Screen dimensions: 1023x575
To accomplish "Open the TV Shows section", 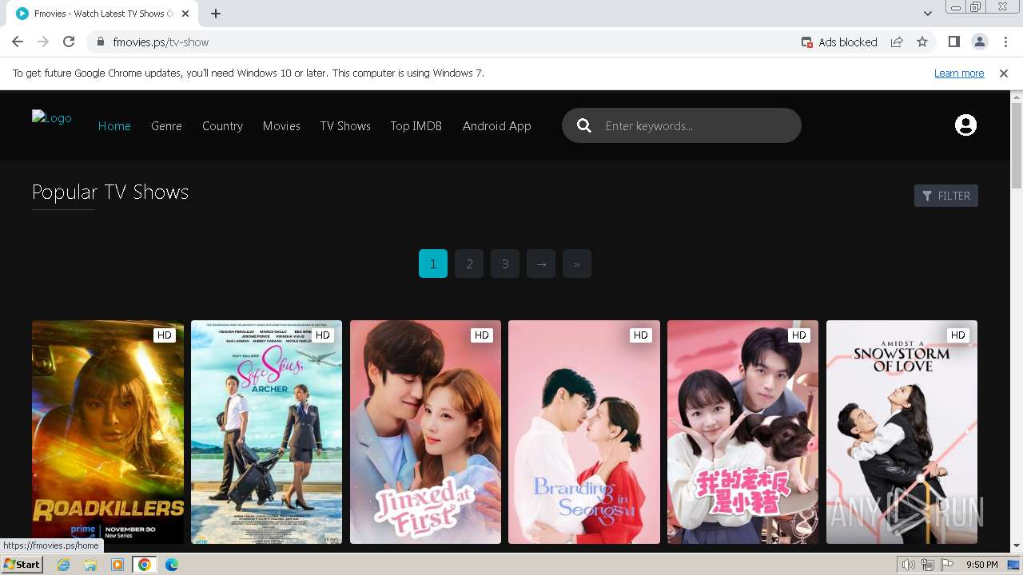I will pyautogui.click(x=345, y=126).
